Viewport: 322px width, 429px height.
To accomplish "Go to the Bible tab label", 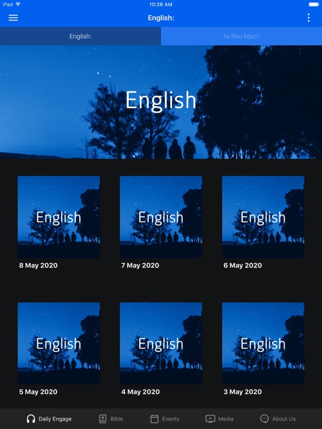I will (x=117, y=419).
